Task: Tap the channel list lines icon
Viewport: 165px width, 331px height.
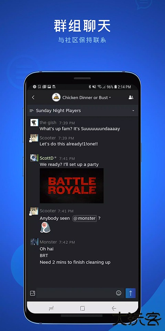Action: pos(32,111)
